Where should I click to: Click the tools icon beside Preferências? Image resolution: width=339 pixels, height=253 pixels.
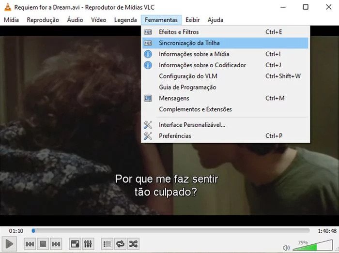148,136
